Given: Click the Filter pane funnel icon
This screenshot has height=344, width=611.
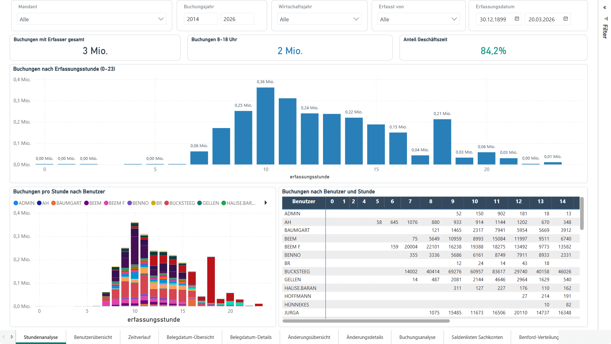Looking at the screenshot, I should coord(606,18).
